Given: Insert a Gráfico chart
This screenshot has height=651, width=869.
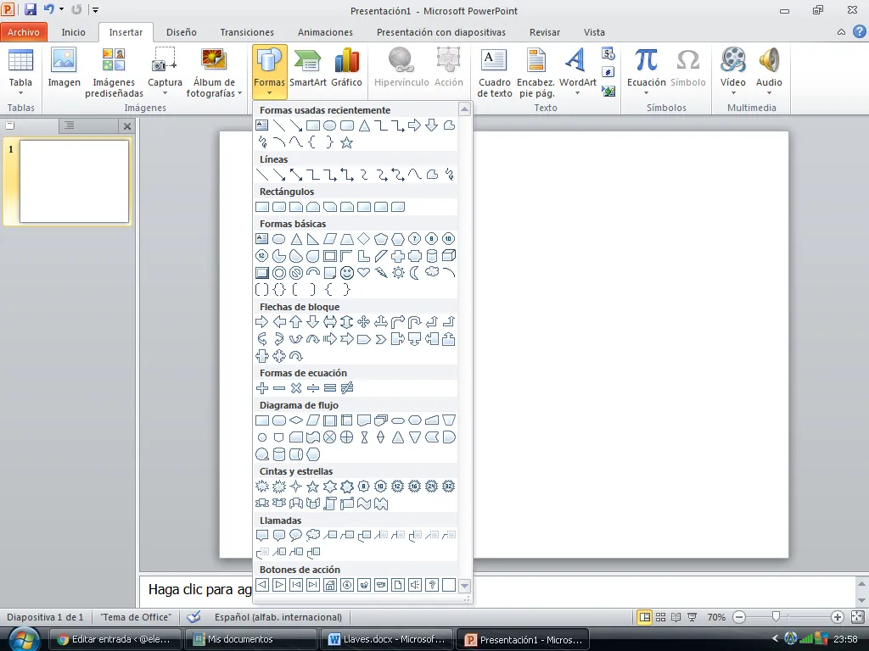Looking at the screenshot, I should point(347,69).
